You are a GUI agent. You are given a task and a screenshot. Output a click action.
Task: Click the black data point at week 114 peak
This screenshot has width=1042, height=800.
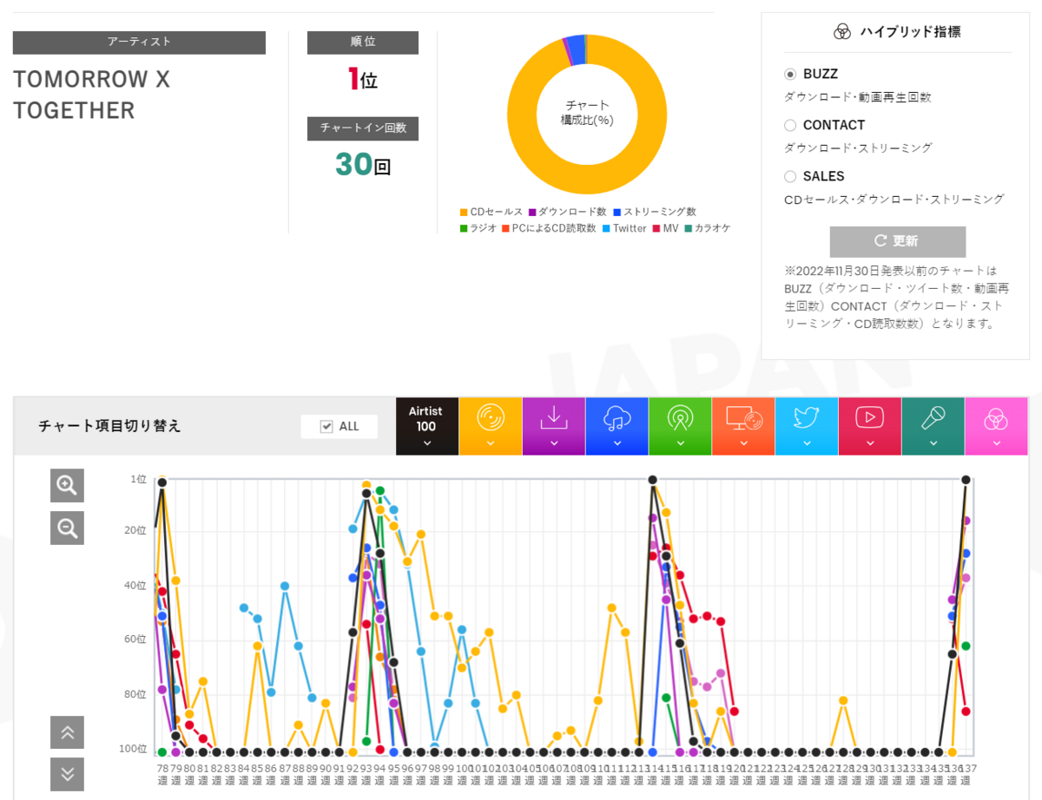(x=652, y=480)
